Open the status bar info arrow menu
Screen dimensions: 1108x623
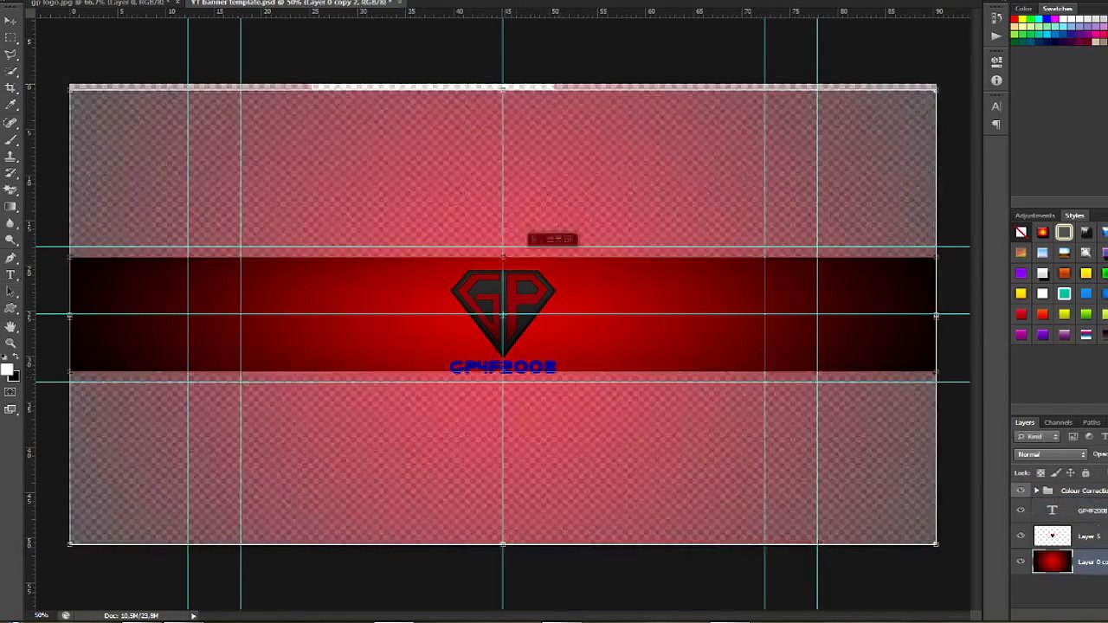pos(193,615)
